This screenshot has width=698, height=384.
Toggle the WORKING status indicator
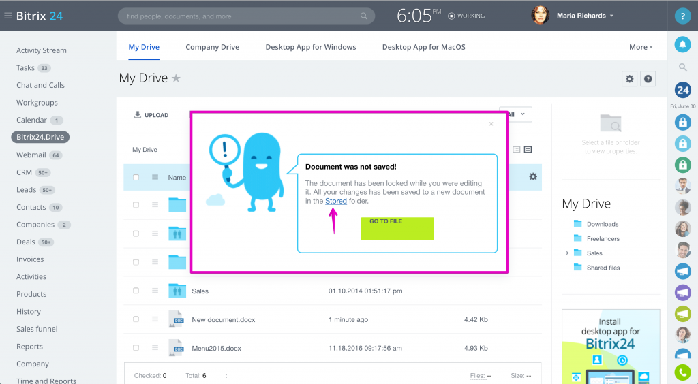pos(466,16)
